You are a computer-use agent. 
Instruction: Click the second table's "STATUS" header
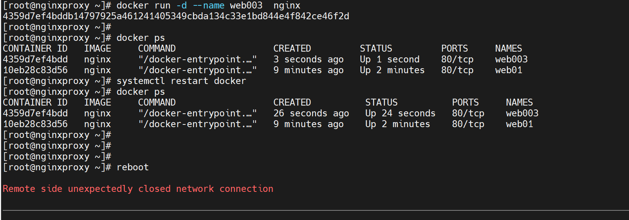pos(381,102)
